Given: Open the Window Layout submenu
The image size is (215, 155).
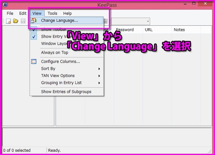Looking at the screenshot, I should pos(67,44).
